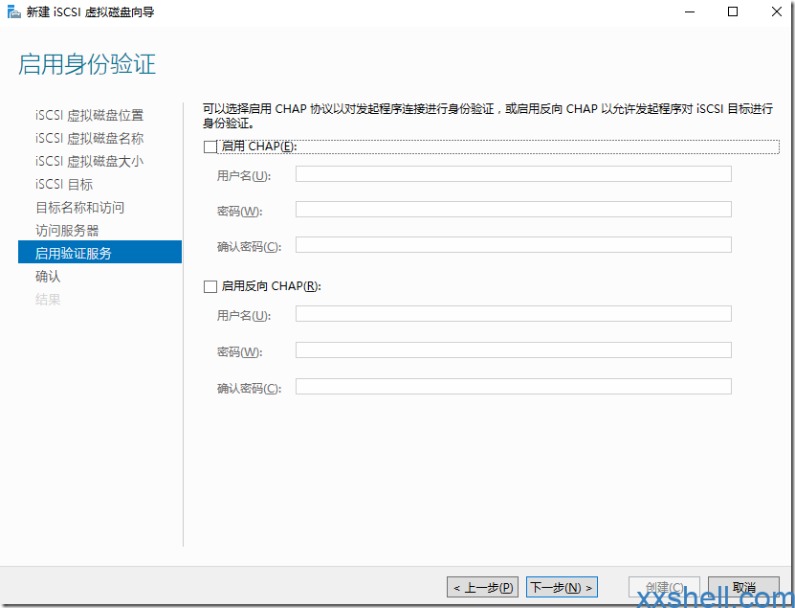Click the iSCSI wizard title bar icon
795x608 pixels.
[x=13, y=12]
